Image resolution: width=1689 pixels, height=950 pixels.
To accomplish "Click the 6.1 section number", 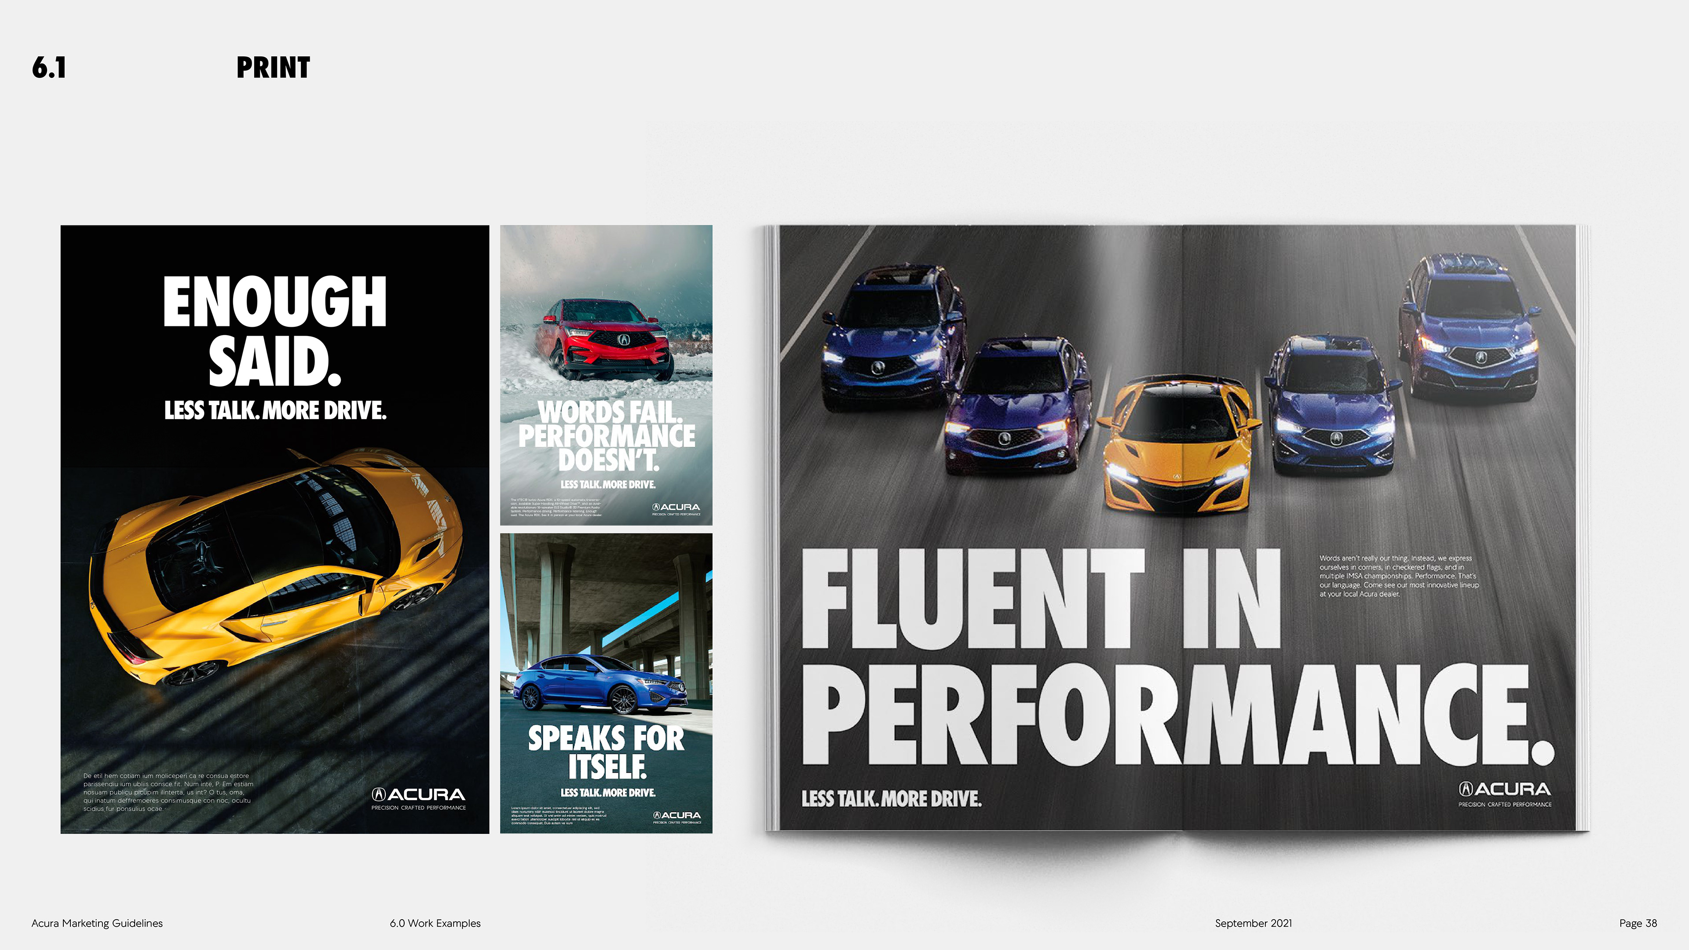I will click(x=49, y=68).
